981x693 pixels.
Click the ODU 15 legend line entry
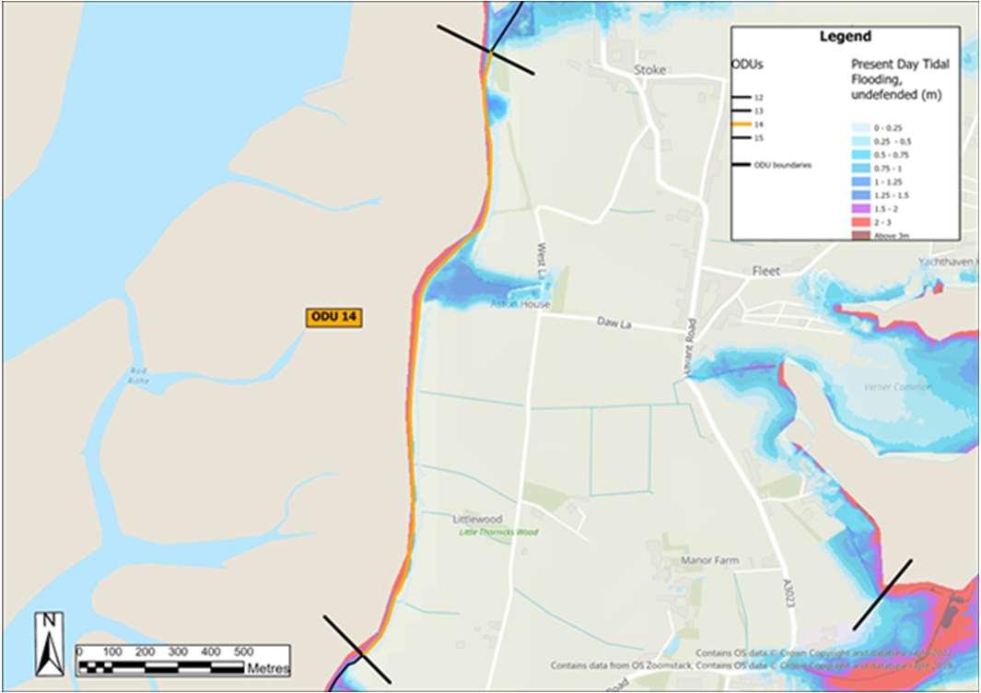click(x=748, y=137)
